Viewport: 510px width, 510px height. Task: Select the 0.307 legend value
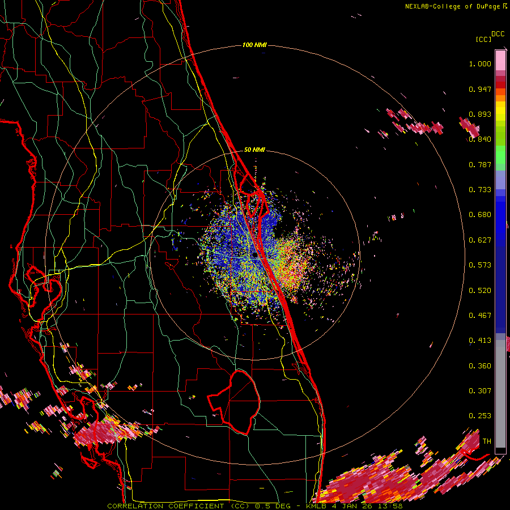pos(480,391)
